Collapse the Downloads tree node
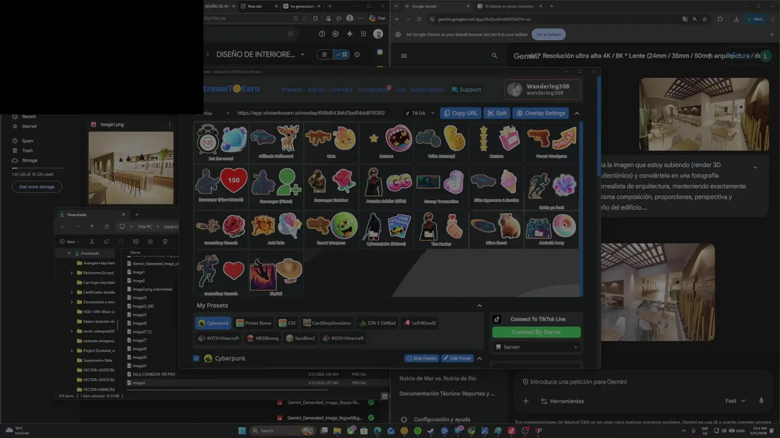 pos(69,253)
